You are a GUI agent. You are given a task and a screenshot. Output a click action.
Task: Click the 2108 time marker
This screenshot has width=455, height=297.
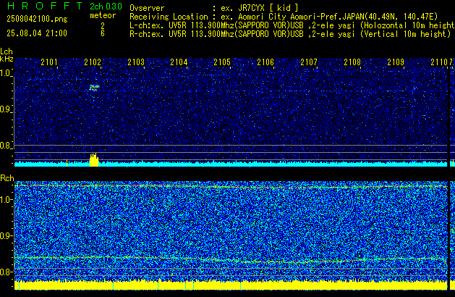click(352, 62)
